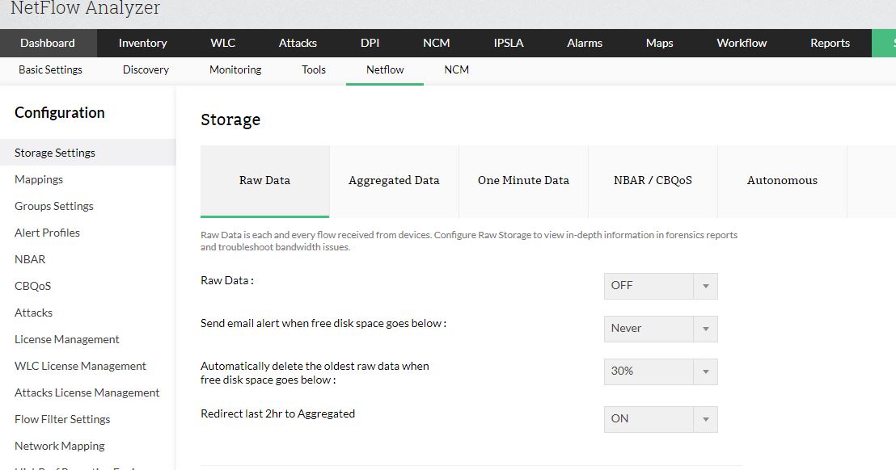Screen dimensions: 896x470
Task: Open the Reports menu item
Action: point(830,43)
